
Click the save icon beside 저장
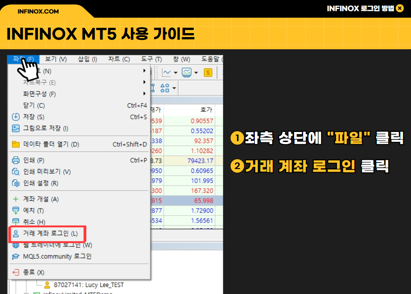point(16,117)
